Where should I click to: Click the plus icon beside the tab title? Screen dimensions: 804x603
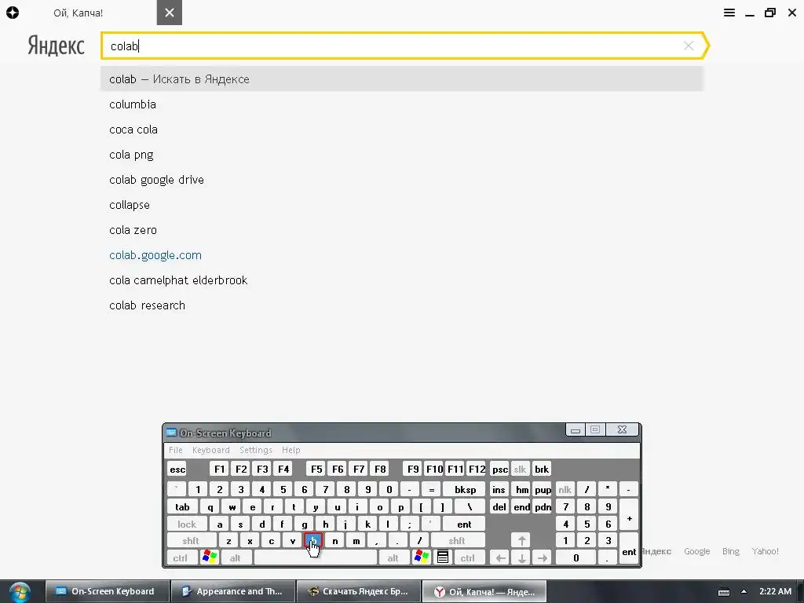pos(13,13)
